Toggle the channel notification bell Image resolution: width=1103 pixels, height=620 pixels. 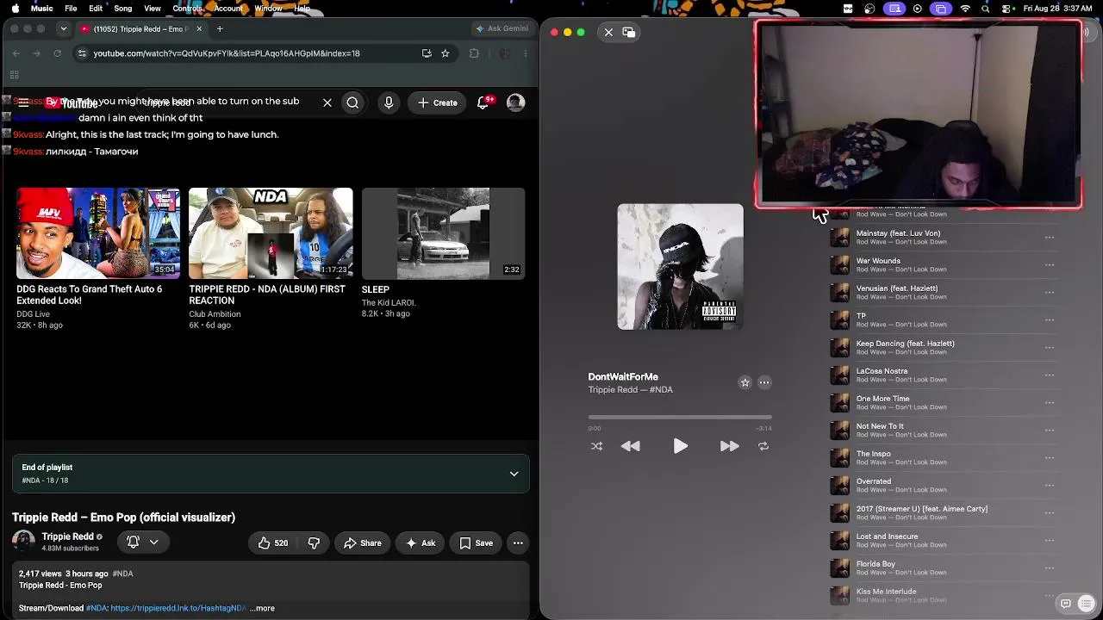(134, 542)
